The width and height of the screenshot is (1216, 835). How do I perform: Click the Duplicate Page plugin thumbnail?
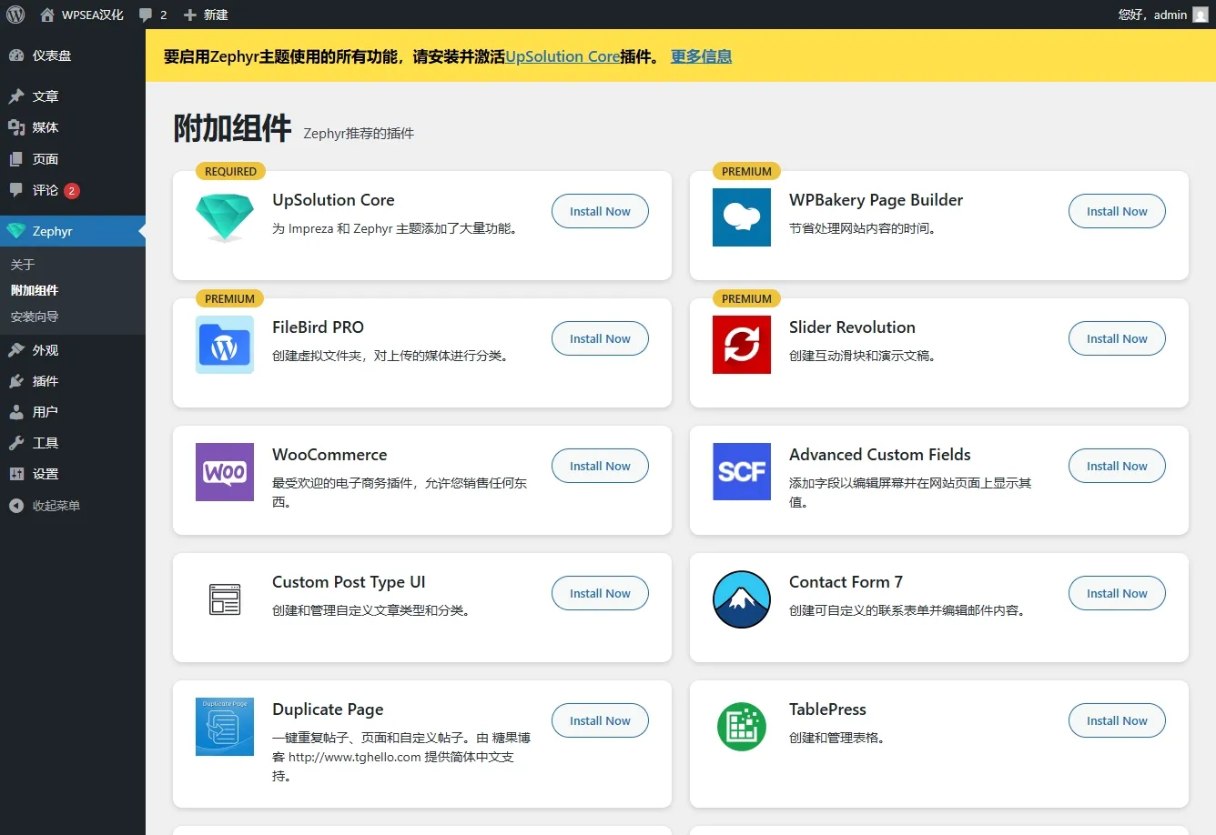pyautogui.click(x=225, y=727)
